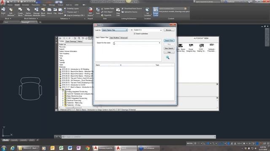Click the command line input
Image resolution: width=270 pixels, height=151 pixels.
[139, 137]
